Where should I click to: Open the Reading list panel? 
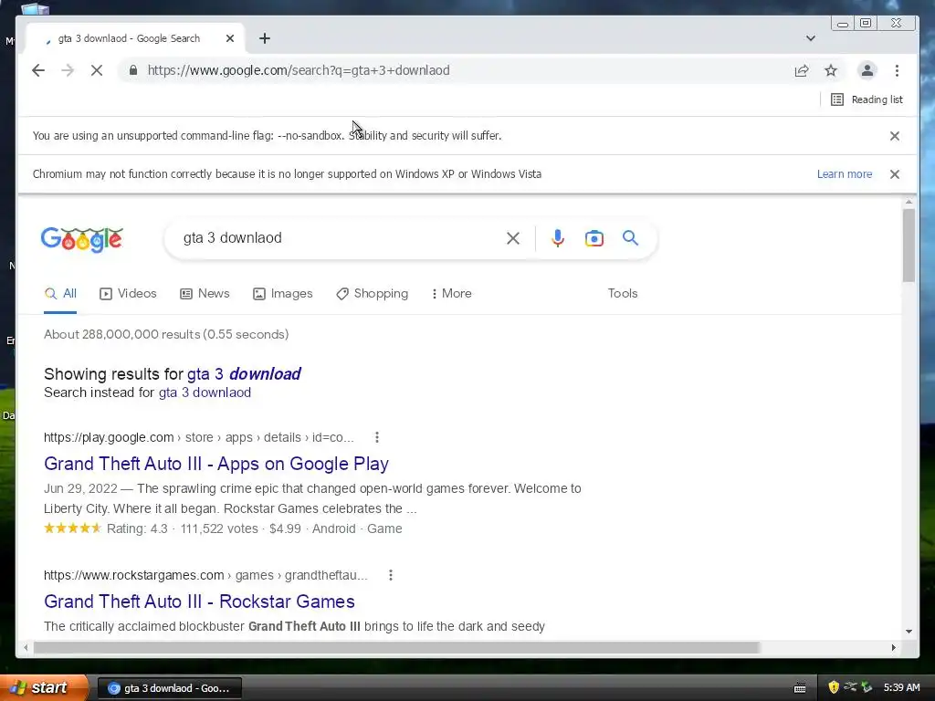(x=867, y=99)
